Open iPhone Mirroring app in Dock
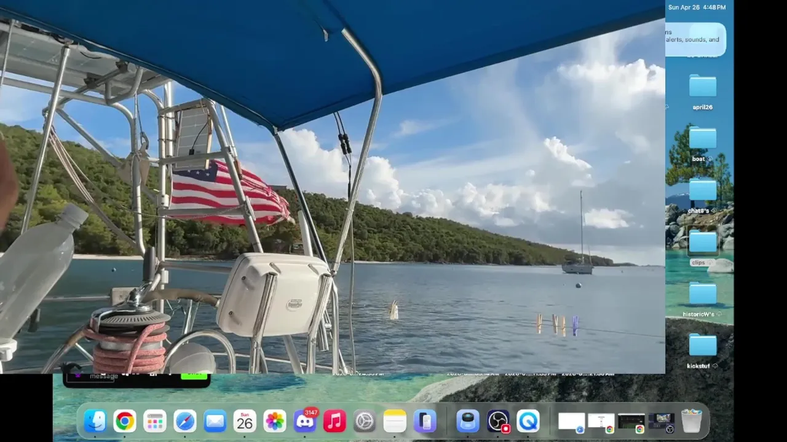Screen dimensions: 787x442 (425, 421)
